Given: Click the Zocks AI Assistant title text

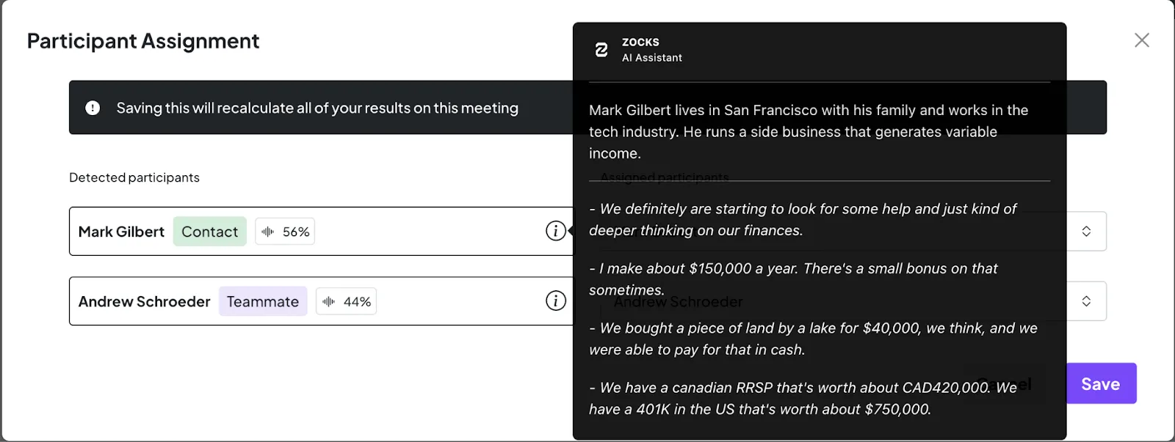Looking at the screenshot, I should 652,50.
